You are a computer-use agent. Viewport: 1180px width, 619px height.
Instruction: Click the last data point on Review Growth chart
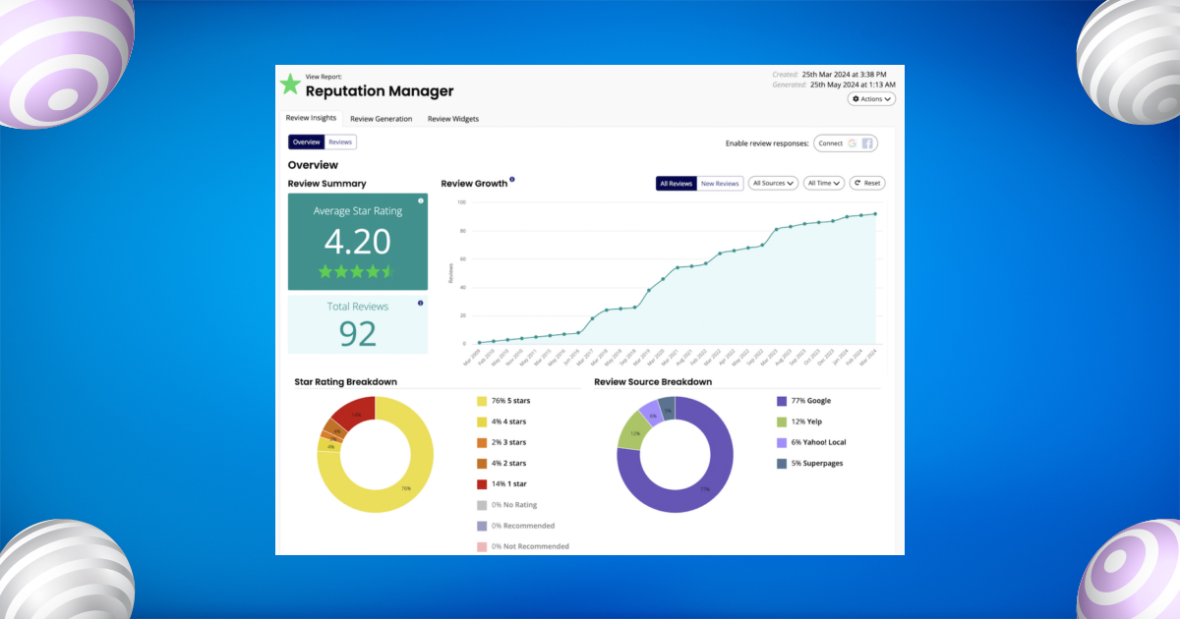tap(875, 213)
